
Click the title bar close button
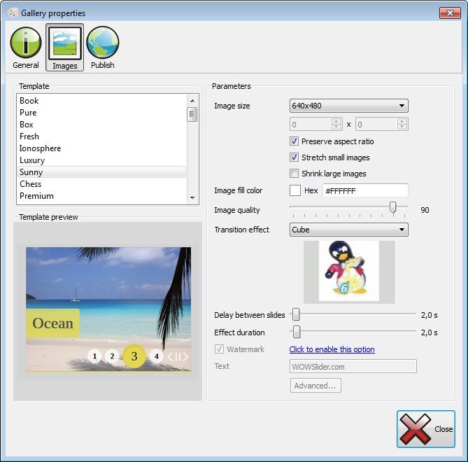pos(450,13)
